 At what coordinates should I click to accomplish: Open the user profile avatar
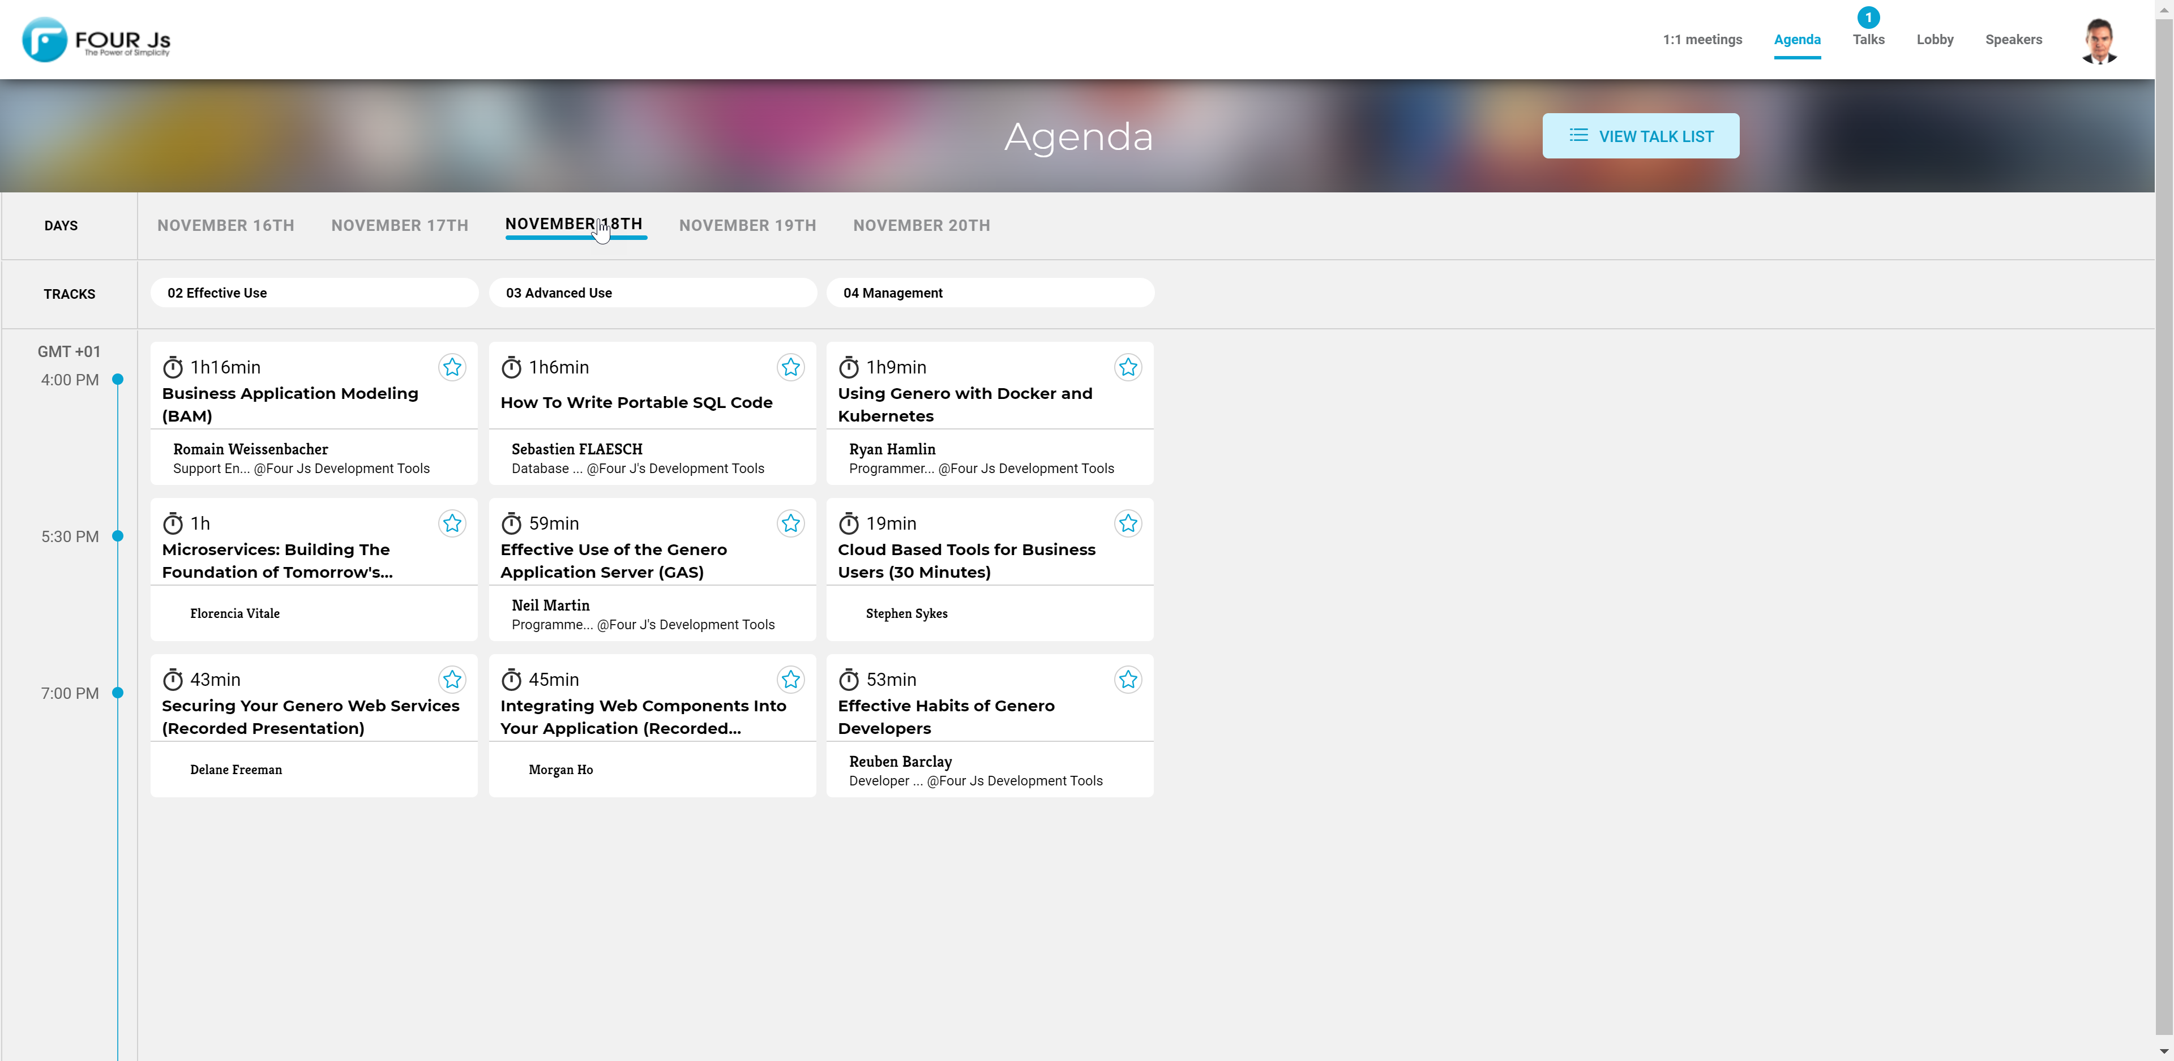(x=2100, y=40)
